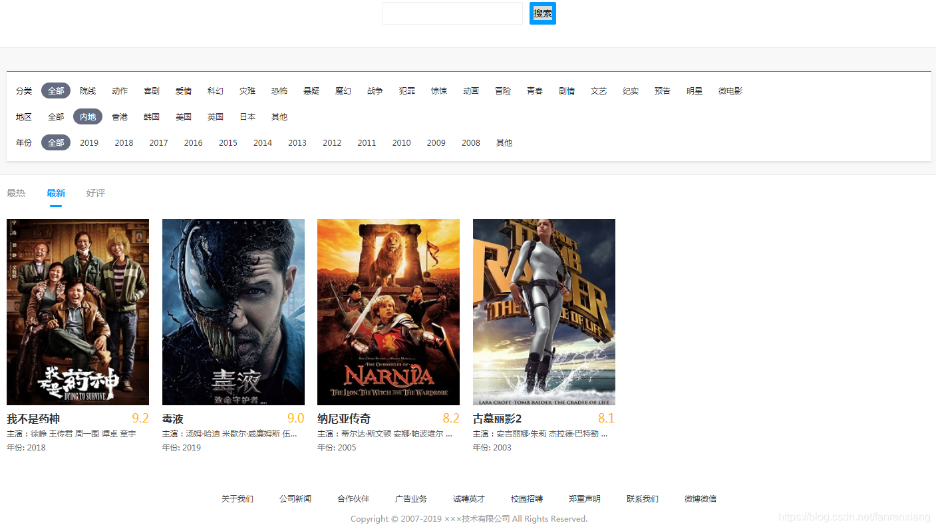Choose the 惊悚 category
This screenshot has width=936, height=529.
click(439, 90)
